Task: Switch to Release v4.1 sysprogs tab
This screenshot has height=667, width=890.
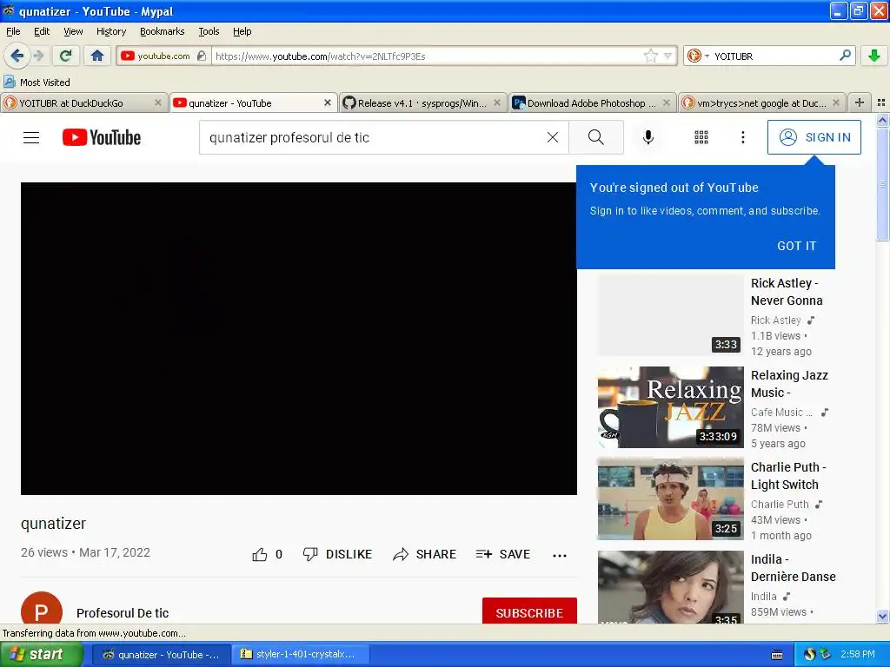Action: pyautogui.click(x=422, y=103)
